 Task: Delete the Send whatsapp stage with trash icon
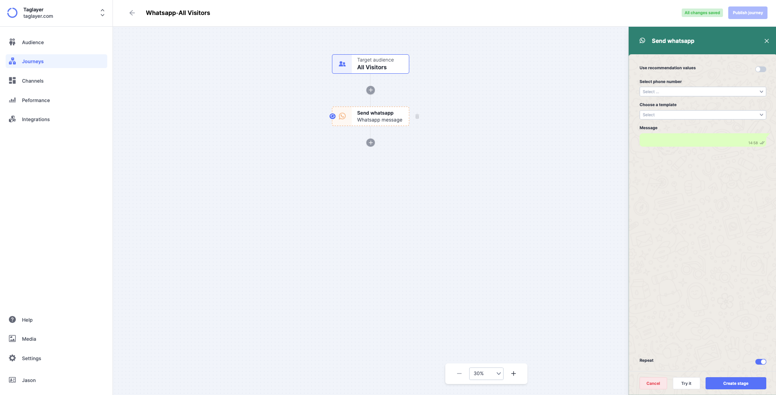[x=417, y=117]
